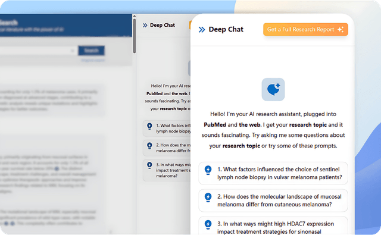This screenshot has width=381, height=235.
Task: Click the bold 'PubMed' text in greeting
Action: pyautogui.click(x=215, y=125)
